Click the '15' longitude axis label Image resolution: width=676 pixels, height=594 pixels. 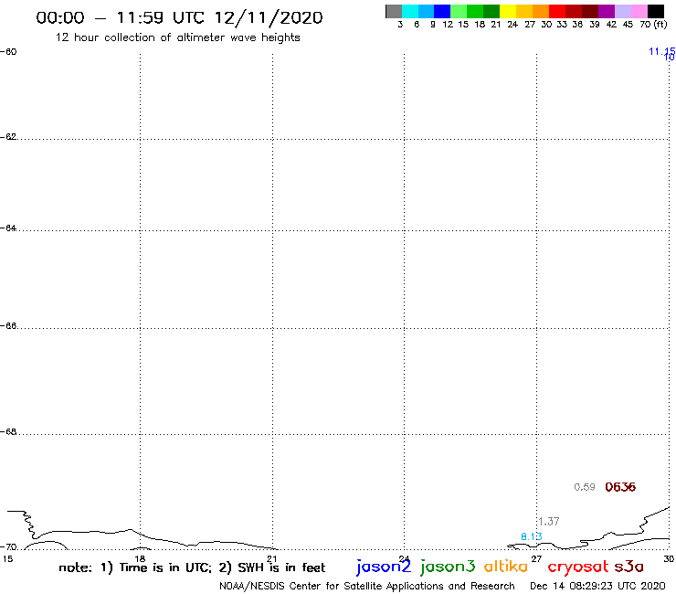7,559
